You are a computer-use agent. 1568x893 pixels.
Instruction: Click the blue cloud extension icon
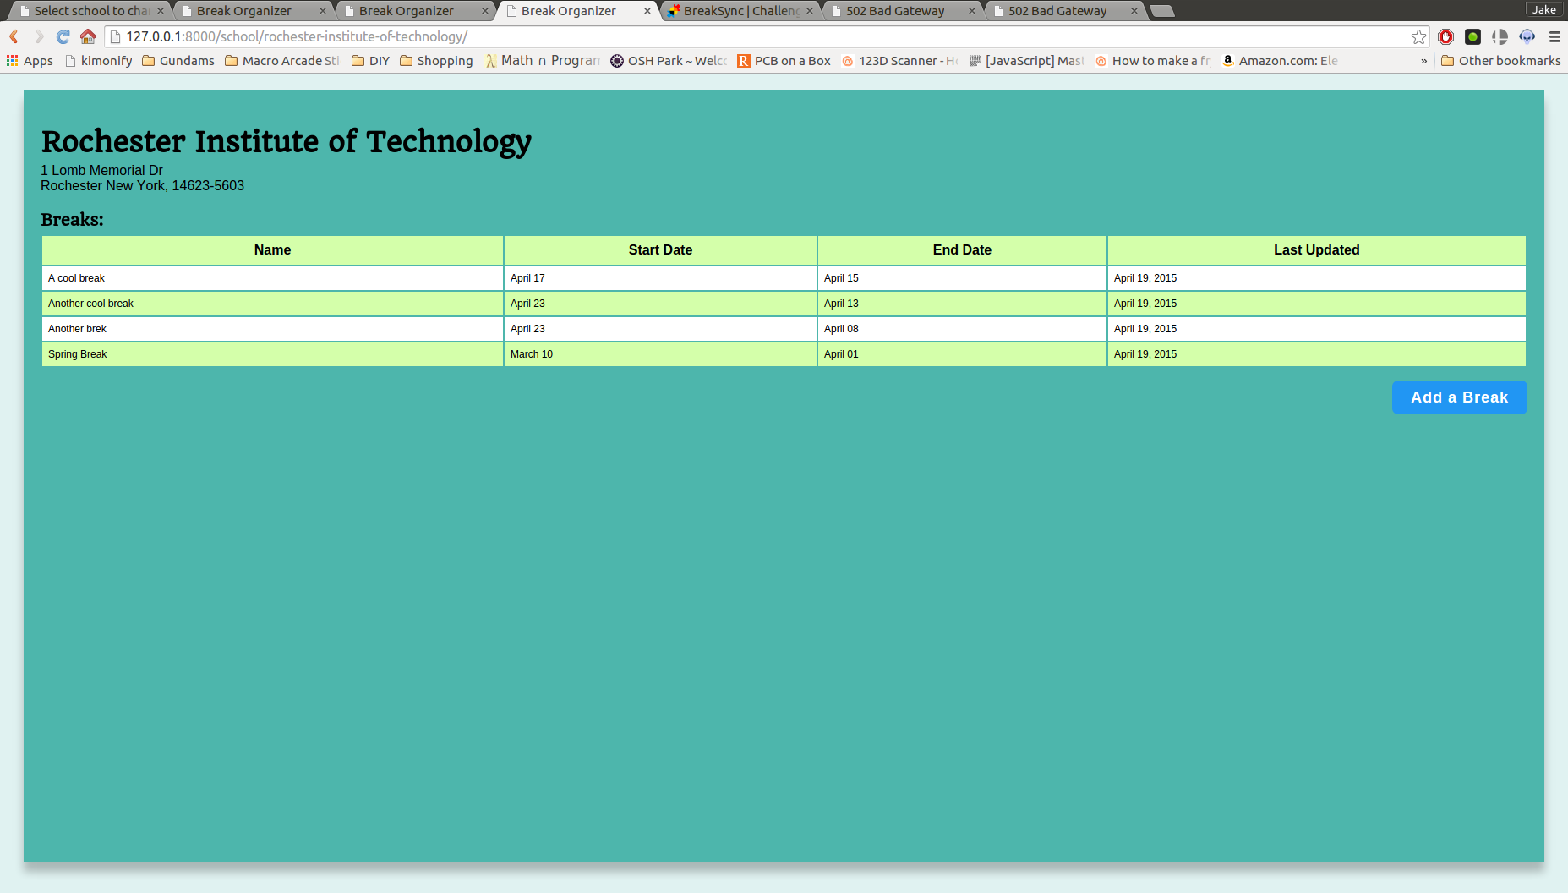(1527, 36)
